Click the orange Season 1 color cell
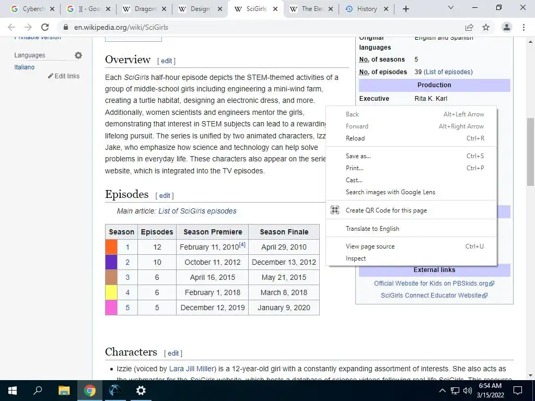The width and height of the screenshot is (535, 401). 111,247
